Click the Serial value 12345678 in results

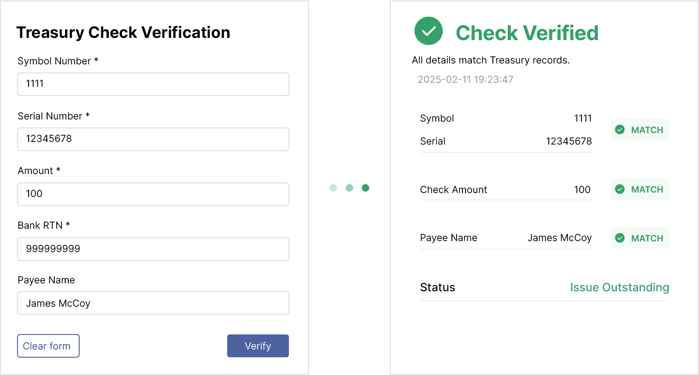569,141
